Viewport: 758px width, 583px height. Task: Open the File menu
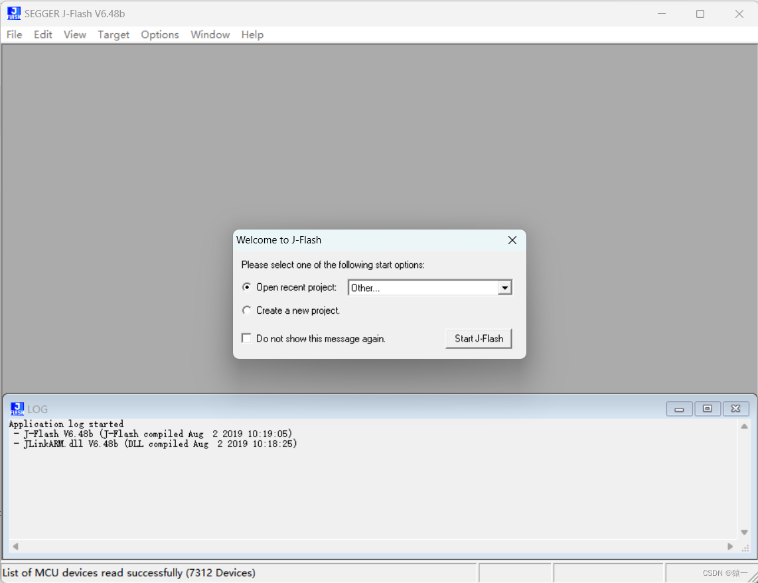[x=14, y=34]
